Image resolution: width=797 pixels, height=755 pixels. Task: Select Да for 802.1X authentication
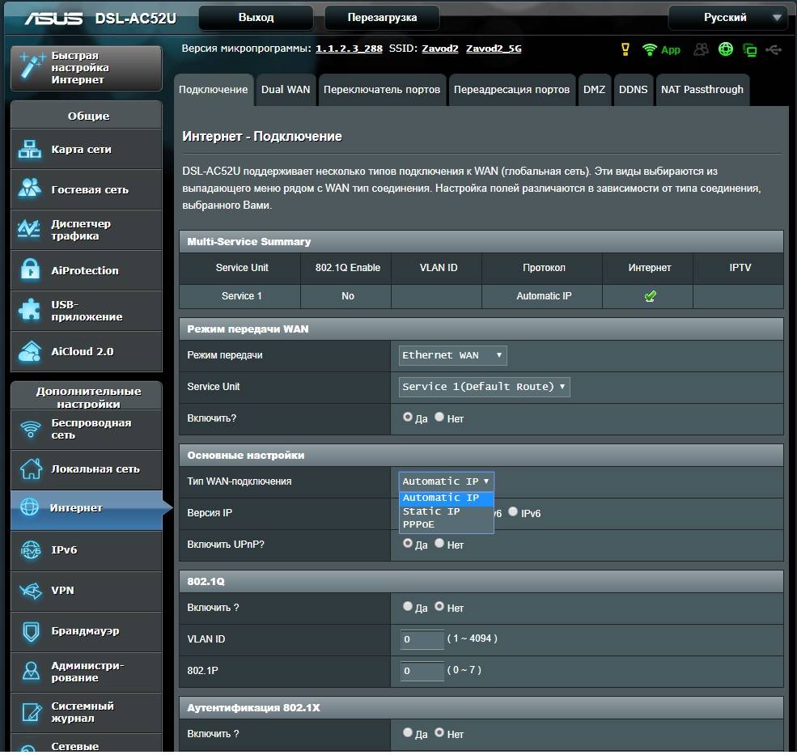coord(407,732)
